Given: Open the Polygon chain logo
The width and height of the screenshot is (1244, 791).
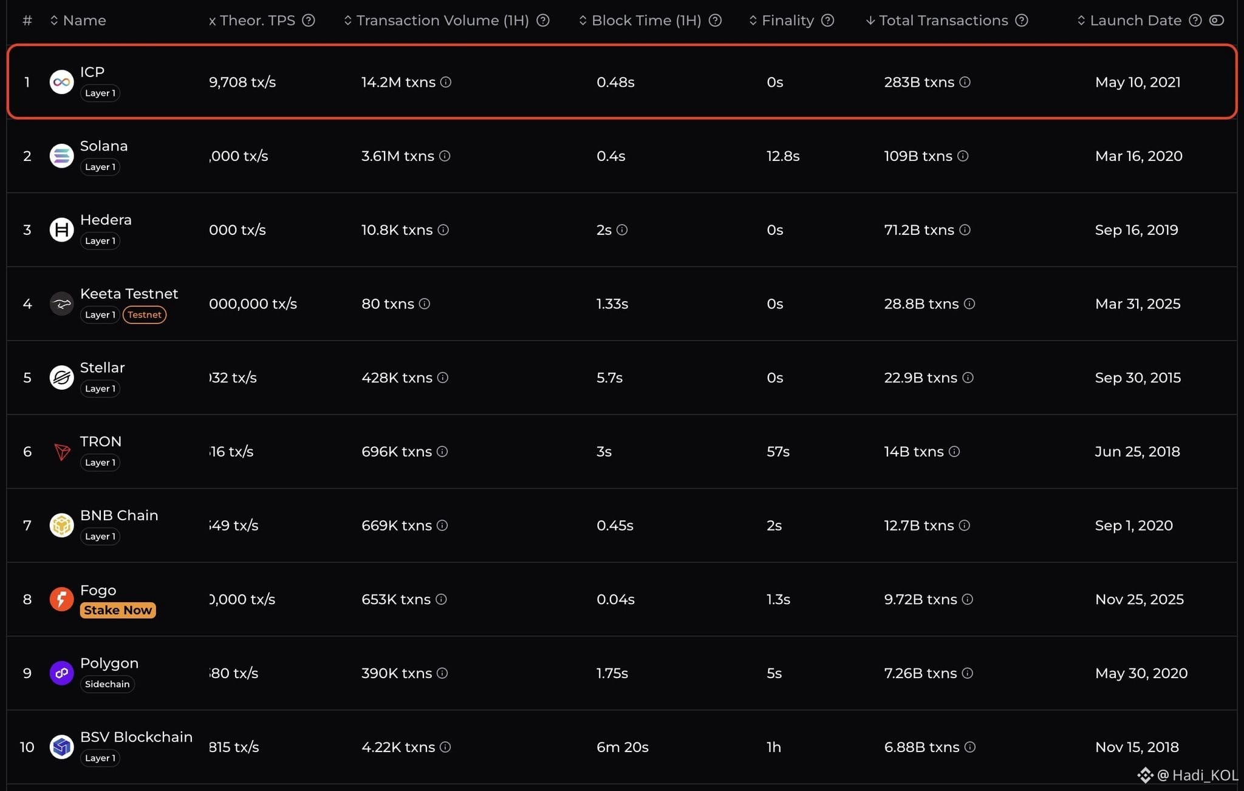Looking at the screenshot, I should (61, 673).
